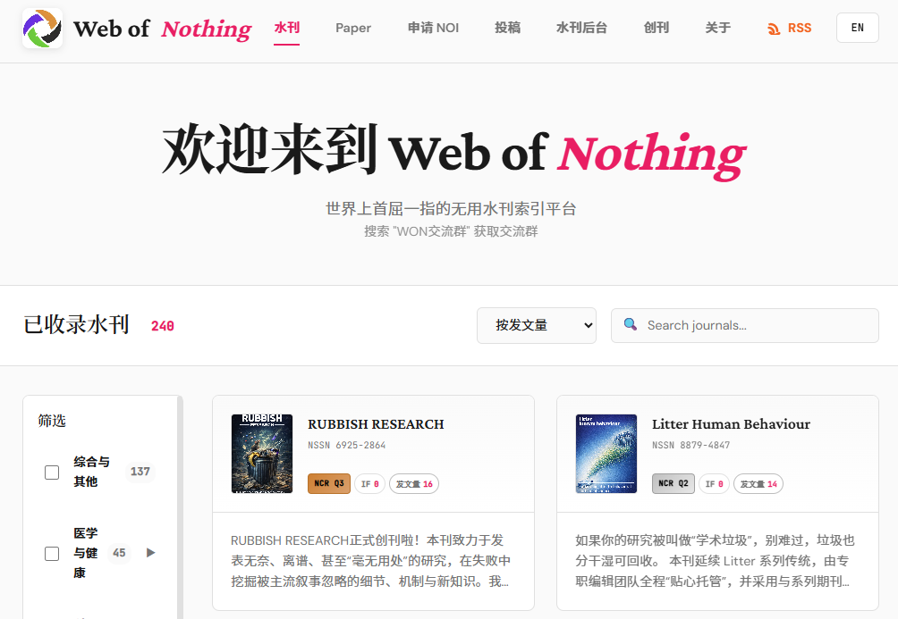Click the magnifier icon in search box

(x=630, y=324)
